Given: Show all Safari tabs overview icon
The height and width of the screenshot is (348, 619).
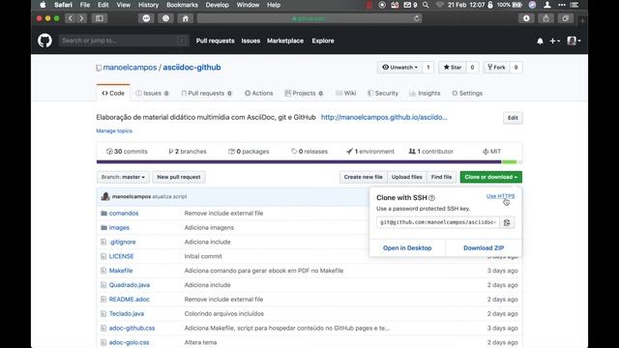Looking at the screenshot, I should (565, 18).
